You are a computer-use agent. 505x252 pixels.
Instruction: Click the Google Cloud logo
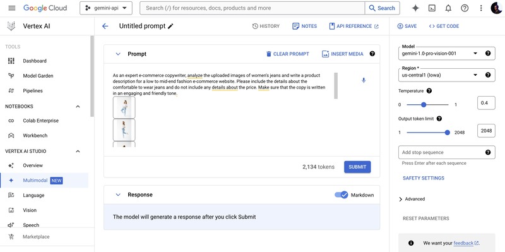click(x=45, y=8)
